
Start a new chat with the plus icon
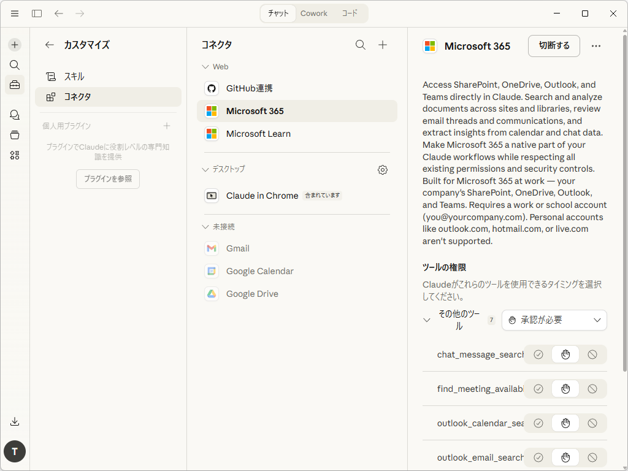click(x=14, y=44)
